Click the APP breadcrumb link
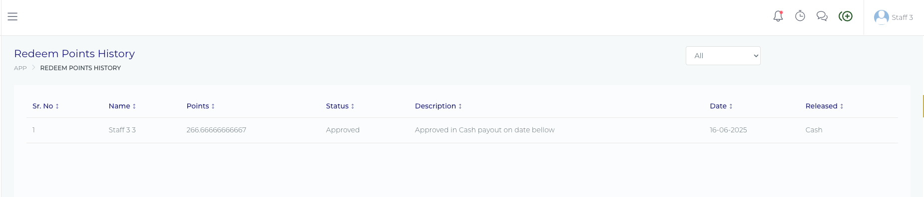This screenshot has width=924, height=197. pos(20,68)
